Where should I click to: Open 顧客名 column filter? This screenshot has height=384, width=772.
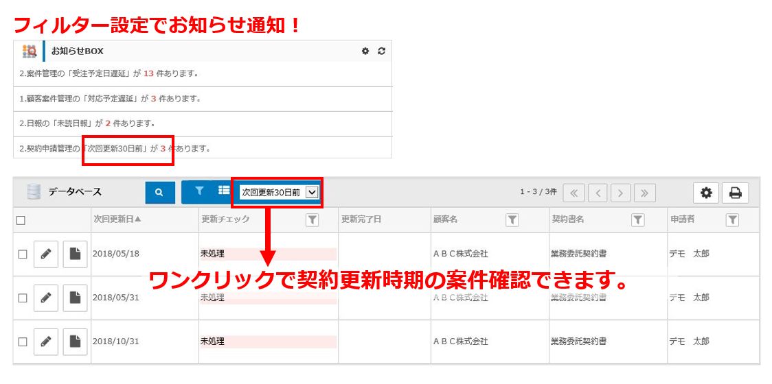pos(512,220)
